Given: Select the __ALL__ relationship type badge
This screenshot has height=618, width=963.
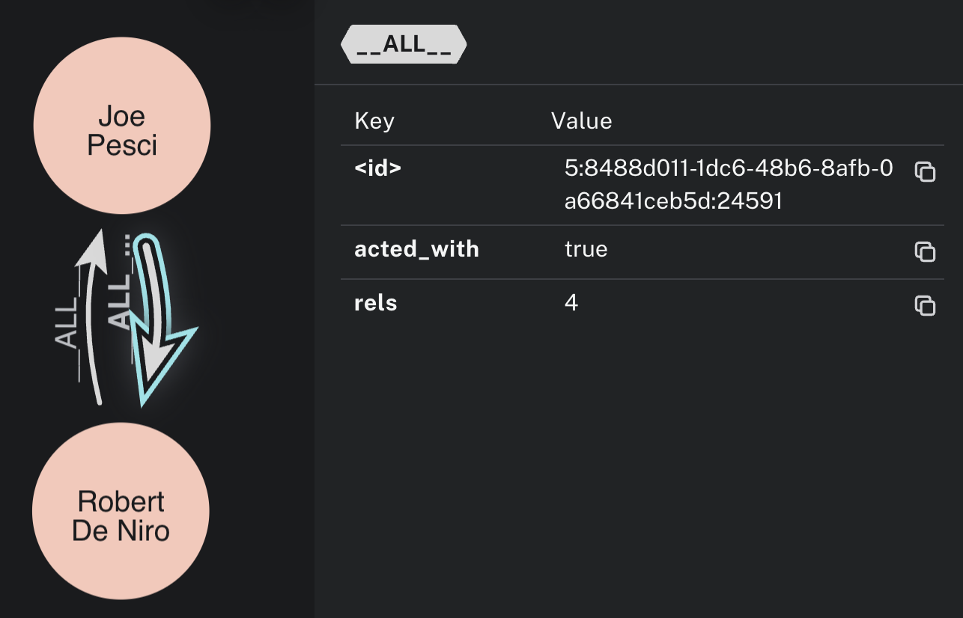Looking at the screenshot, I should pyautogui.click(x=403, y=44).
